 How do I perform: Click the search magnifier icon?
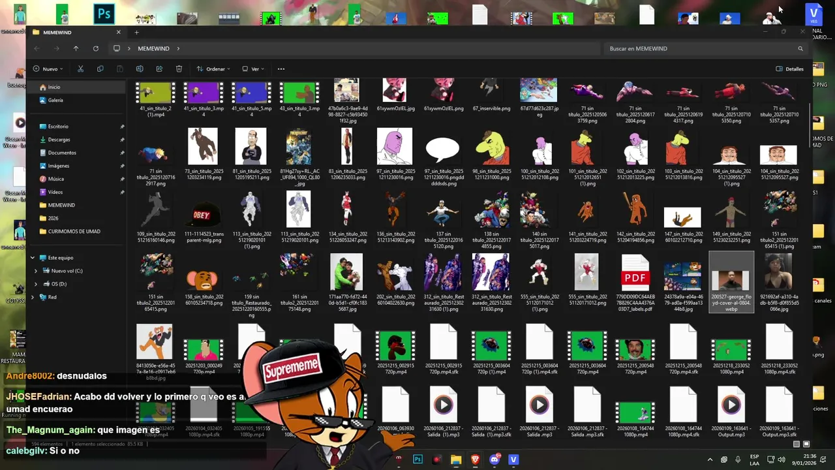[800, 48]
